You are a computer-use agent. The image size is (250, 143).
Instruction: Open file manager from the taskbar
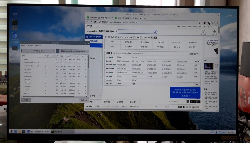[x=20, y=131]
